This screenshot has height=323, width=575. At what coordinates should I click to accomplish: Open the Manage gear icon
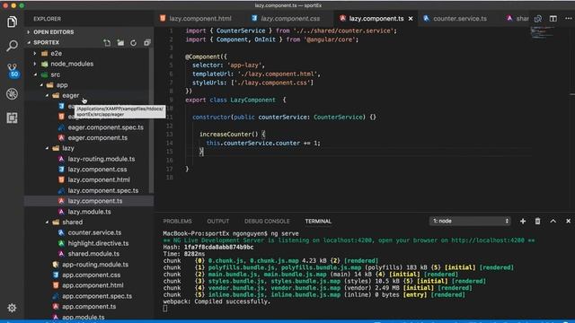[12, 308]
